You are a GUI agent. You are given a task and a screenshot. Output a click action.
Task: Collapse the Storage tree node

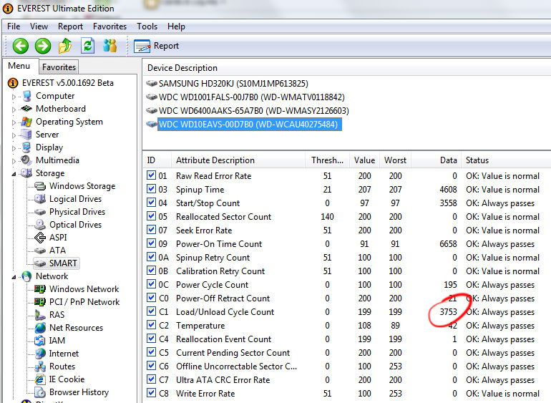(x=14, y=174)
